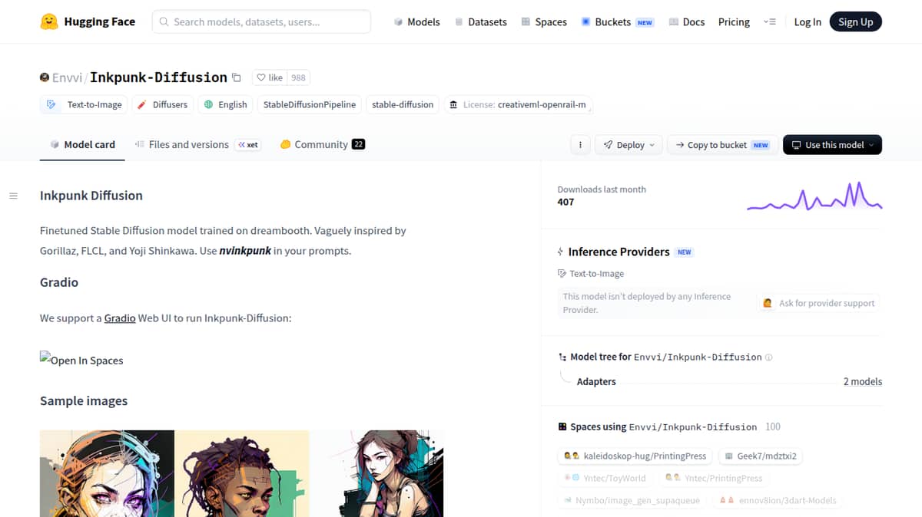
Task: Select the Text-to-Image tag
Action: point(85,104)
